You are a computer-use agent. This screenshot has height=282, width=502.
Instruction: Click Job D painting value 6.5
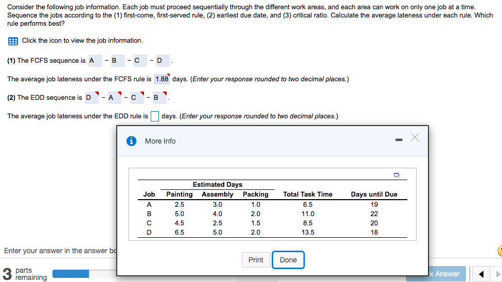(x=180, y=232)
